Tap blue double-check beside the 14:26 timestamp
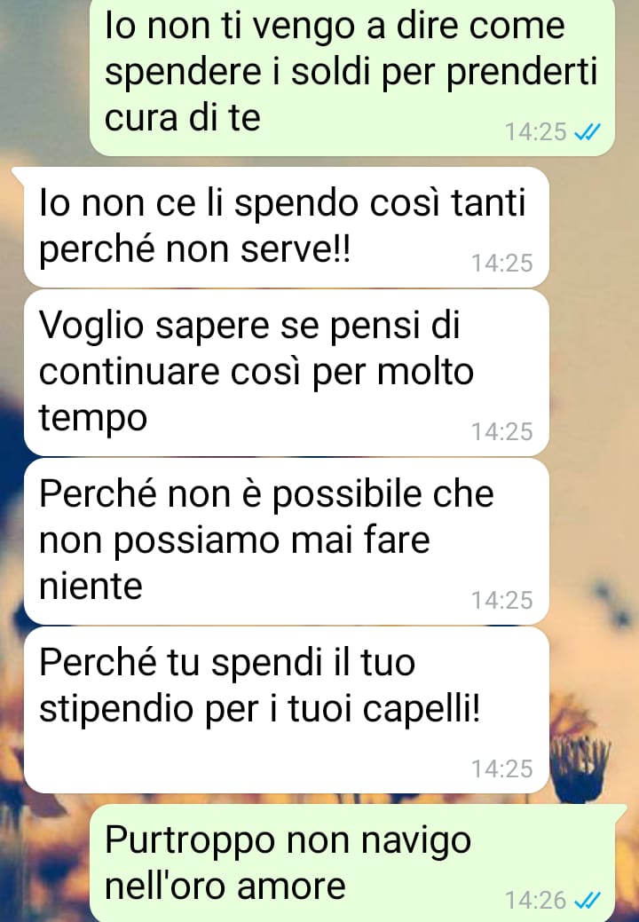This screenshot has width=639, height=922. (588, 900)
